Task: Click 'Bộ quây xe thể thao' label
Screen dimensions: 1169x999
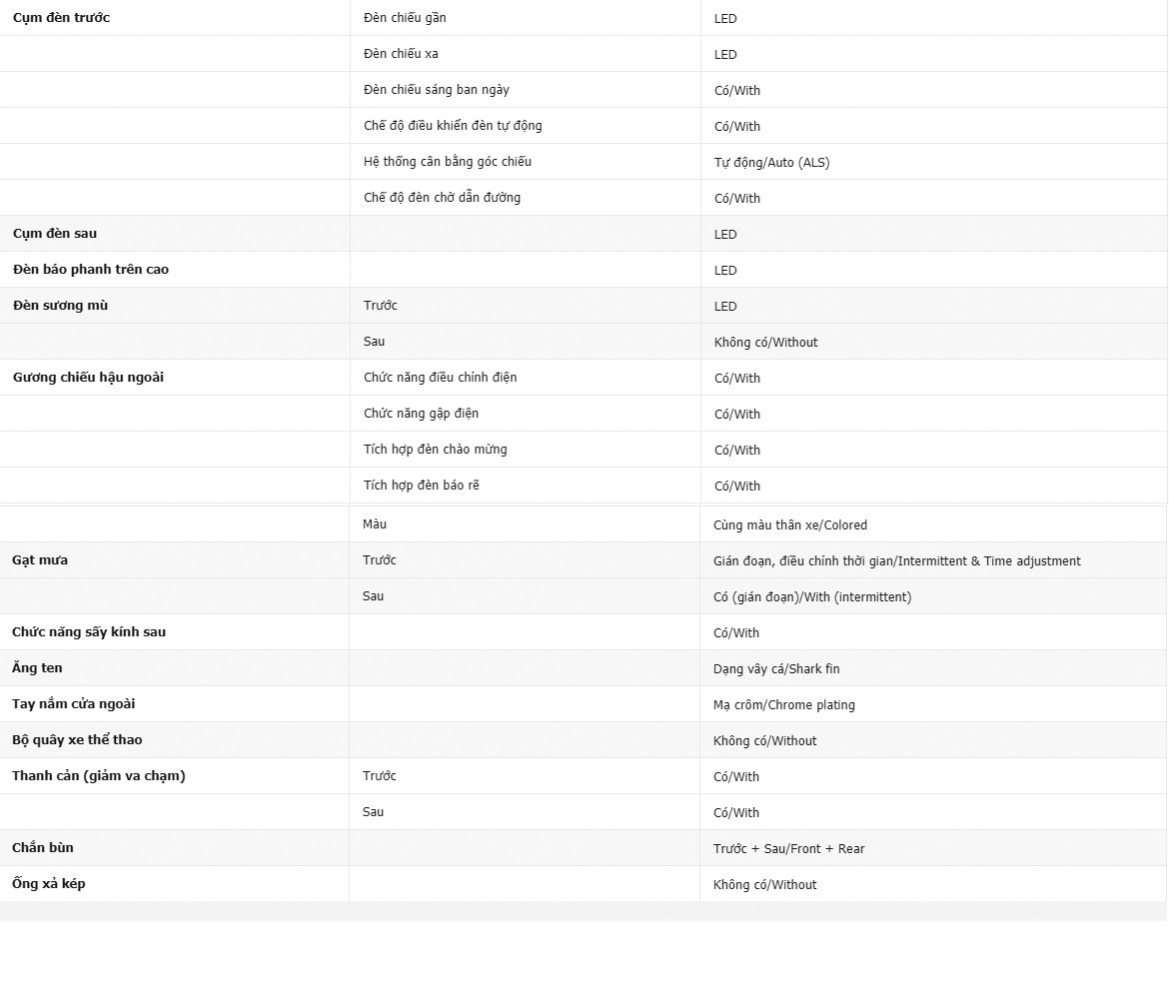Action: click(x=77, y=740)
